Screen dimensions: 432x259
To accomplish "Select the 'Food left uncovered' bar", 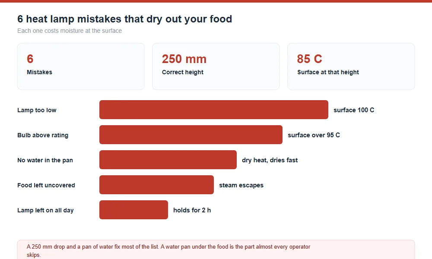I will coord(156,185).
